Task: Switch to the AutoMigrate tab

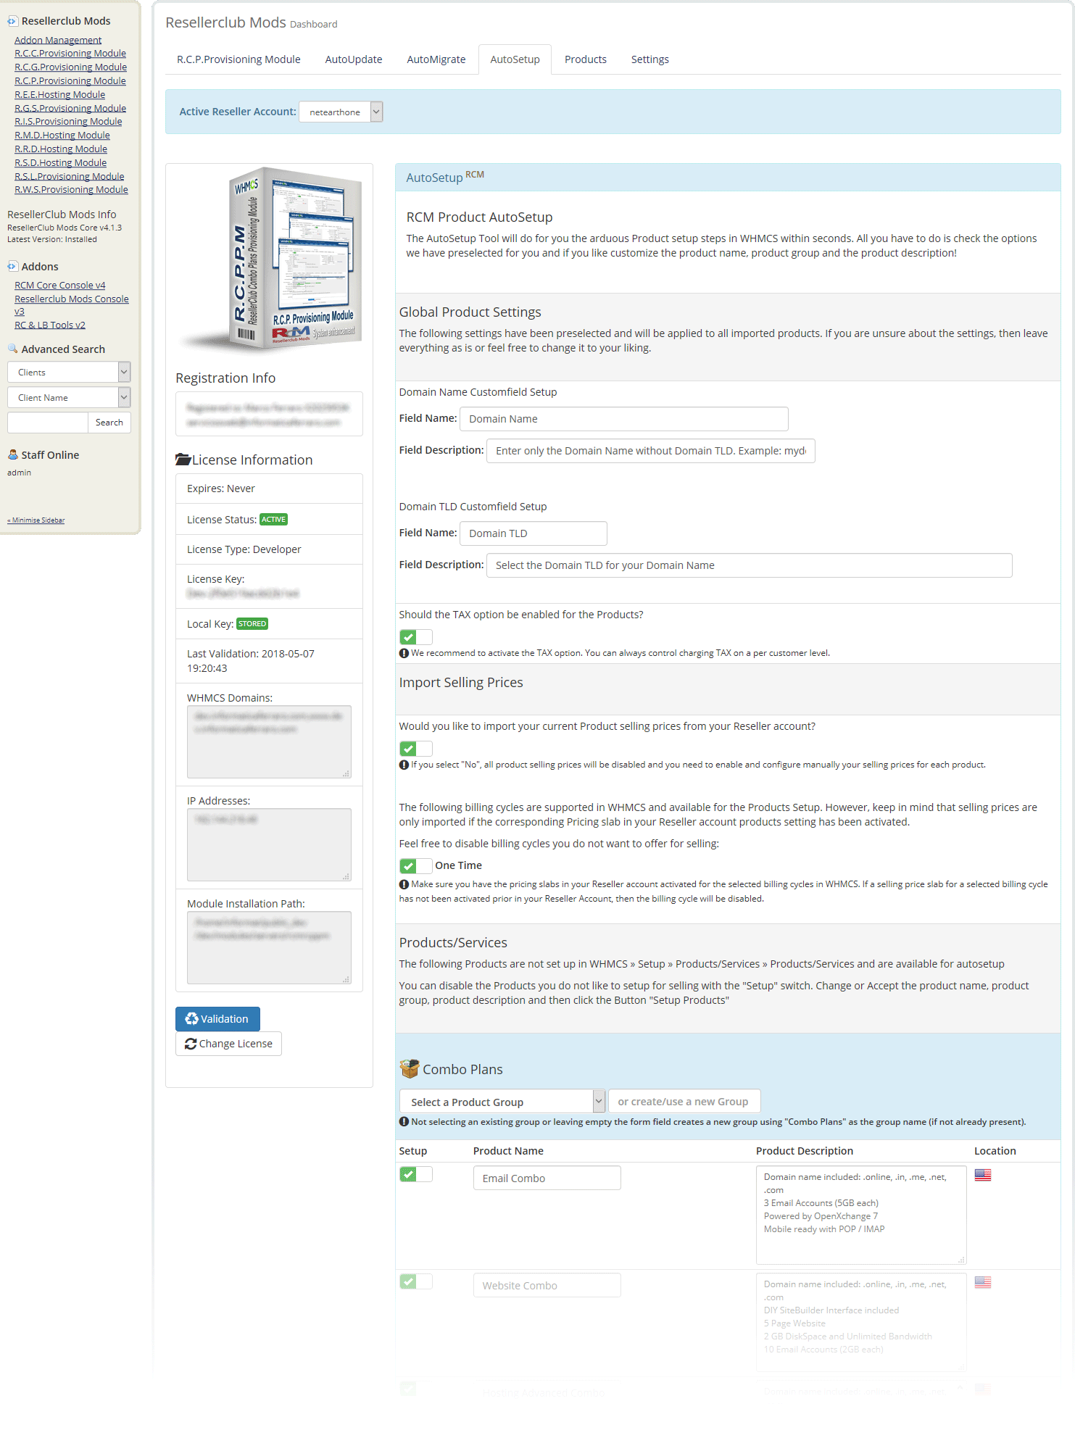Action: coord(436,59)
